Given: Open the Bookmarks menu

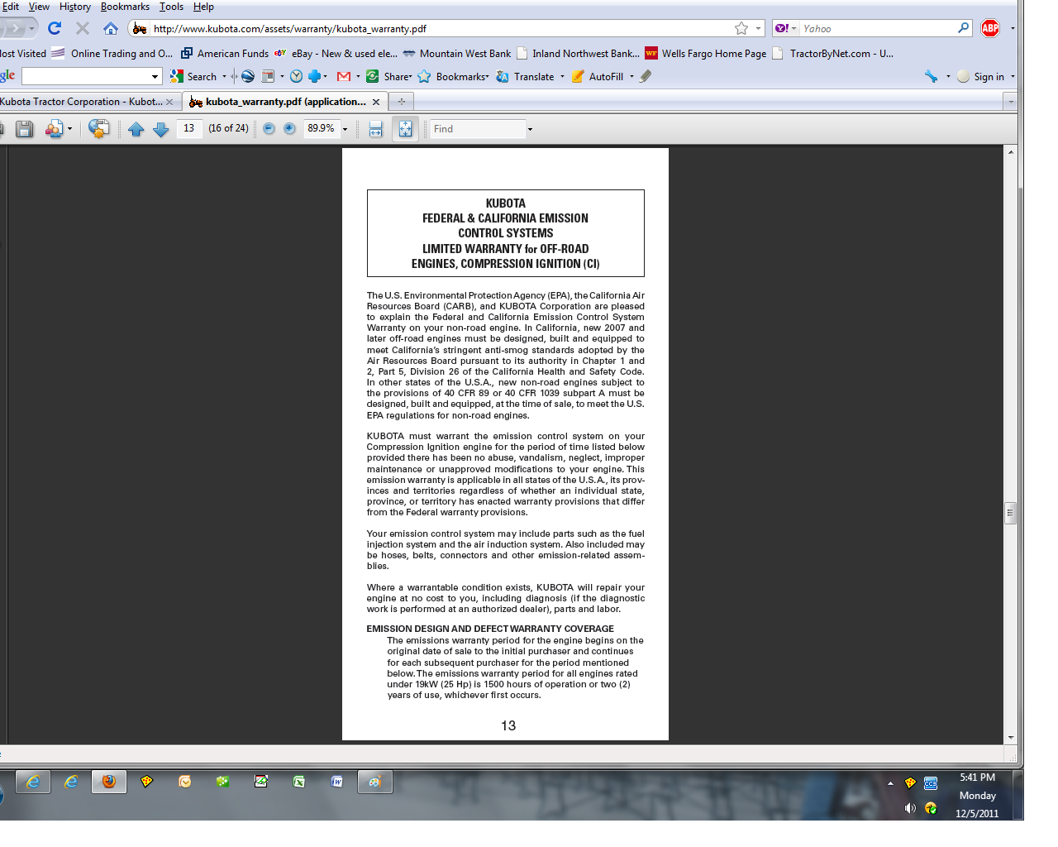Looking at the screenshot, I should pyautogui.click(x=125, y=7).
